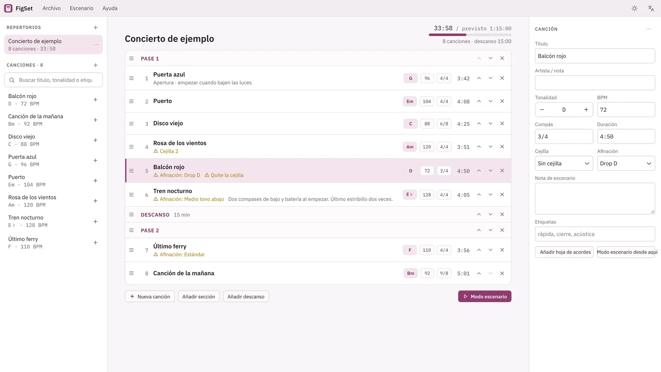Add Balcón rojo from library to setlist

[95, 100]
